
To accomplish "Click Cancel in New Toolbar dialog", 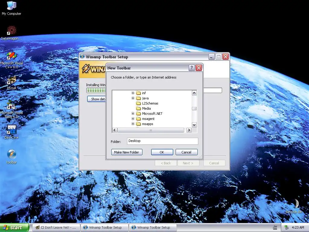I will (186, 152).
